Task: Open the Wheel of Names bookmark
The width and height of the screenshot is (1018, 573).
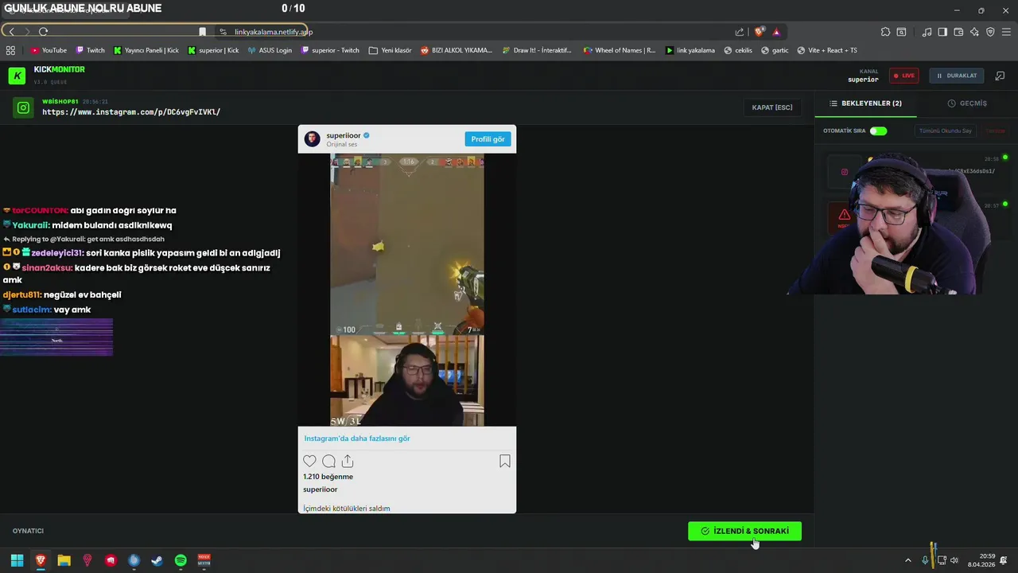Action: tap(620, 50)
